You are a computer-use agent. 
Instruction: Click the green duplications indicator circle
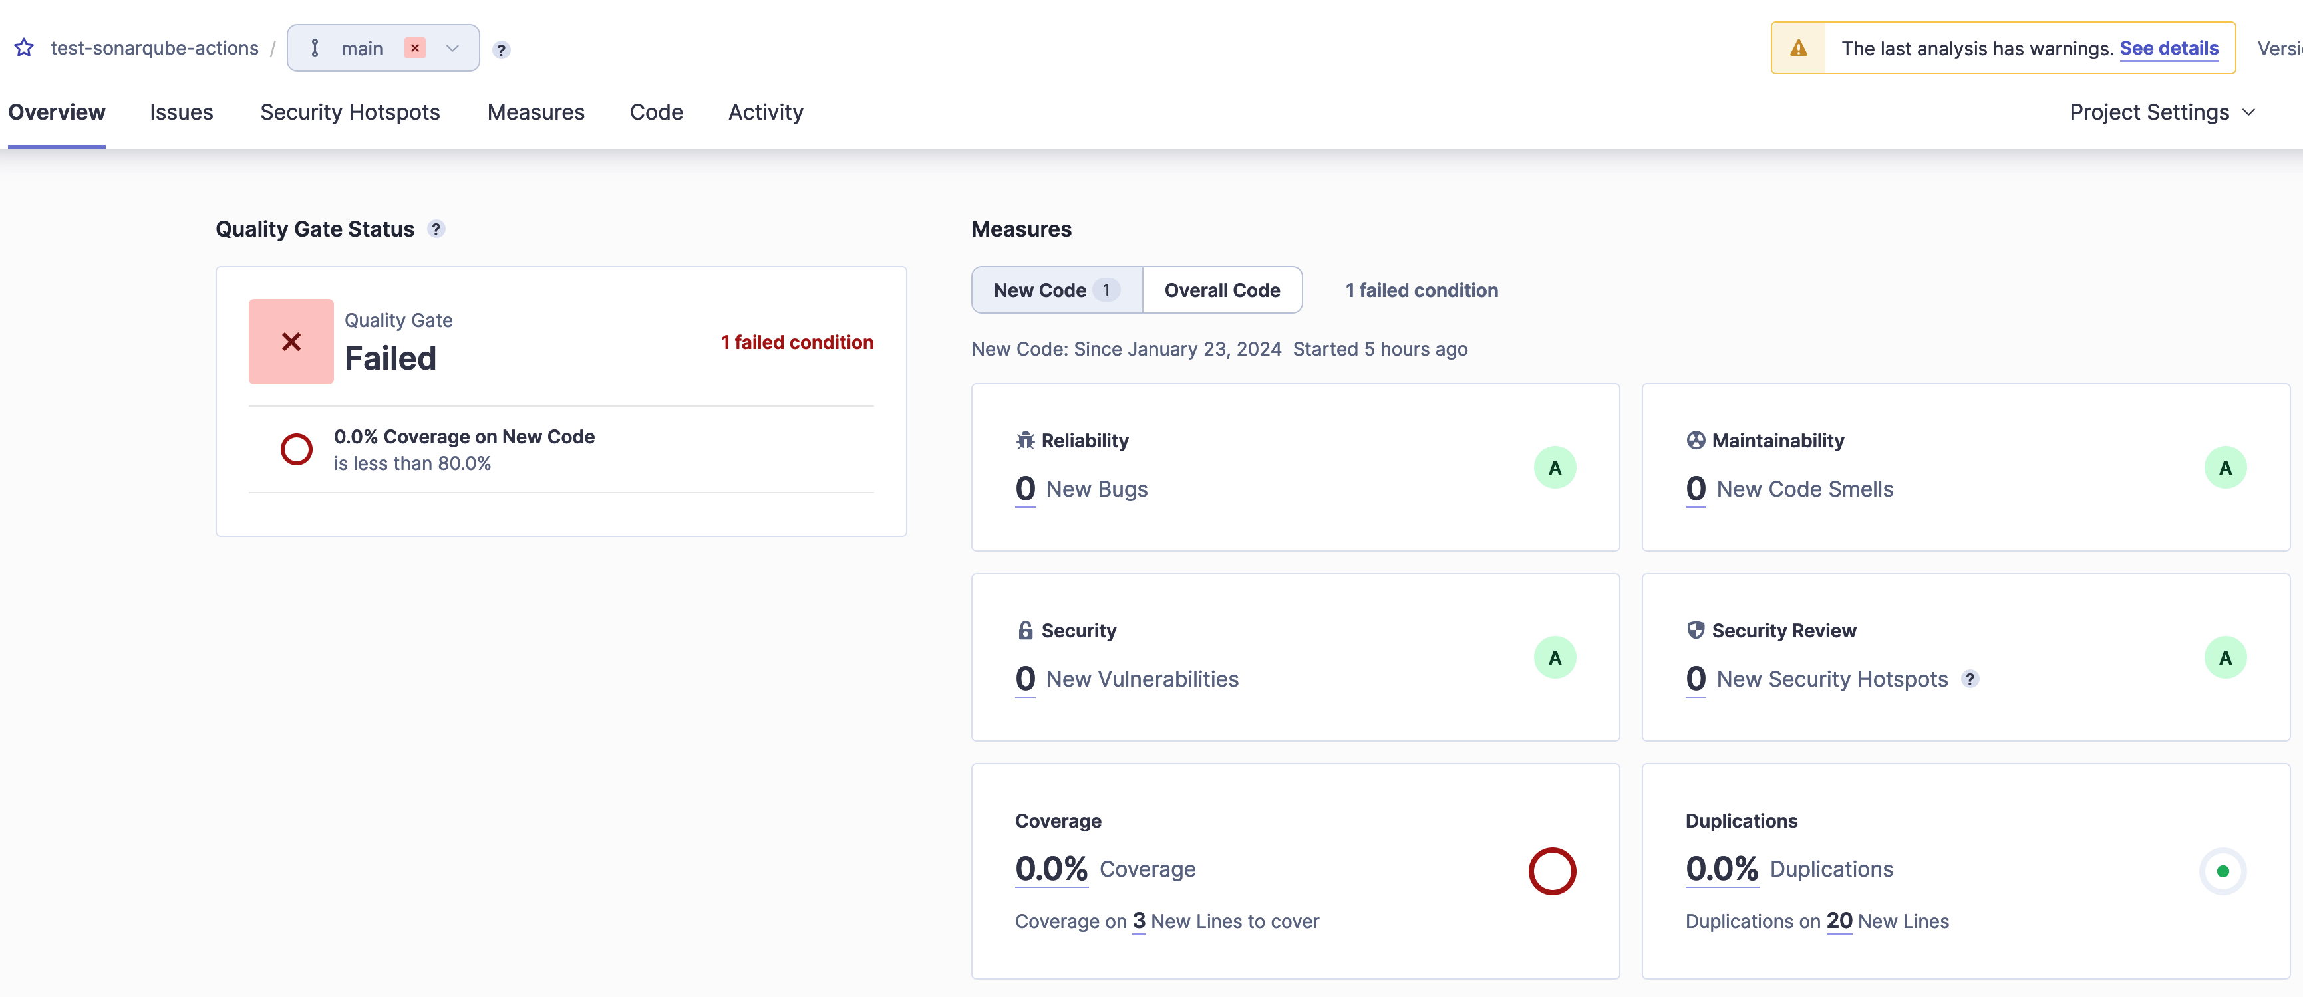point(2223,871)
